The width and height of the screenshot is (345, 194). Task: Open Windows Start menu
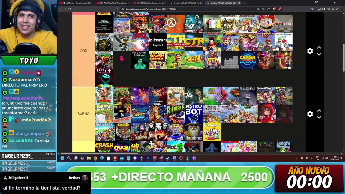62,158
